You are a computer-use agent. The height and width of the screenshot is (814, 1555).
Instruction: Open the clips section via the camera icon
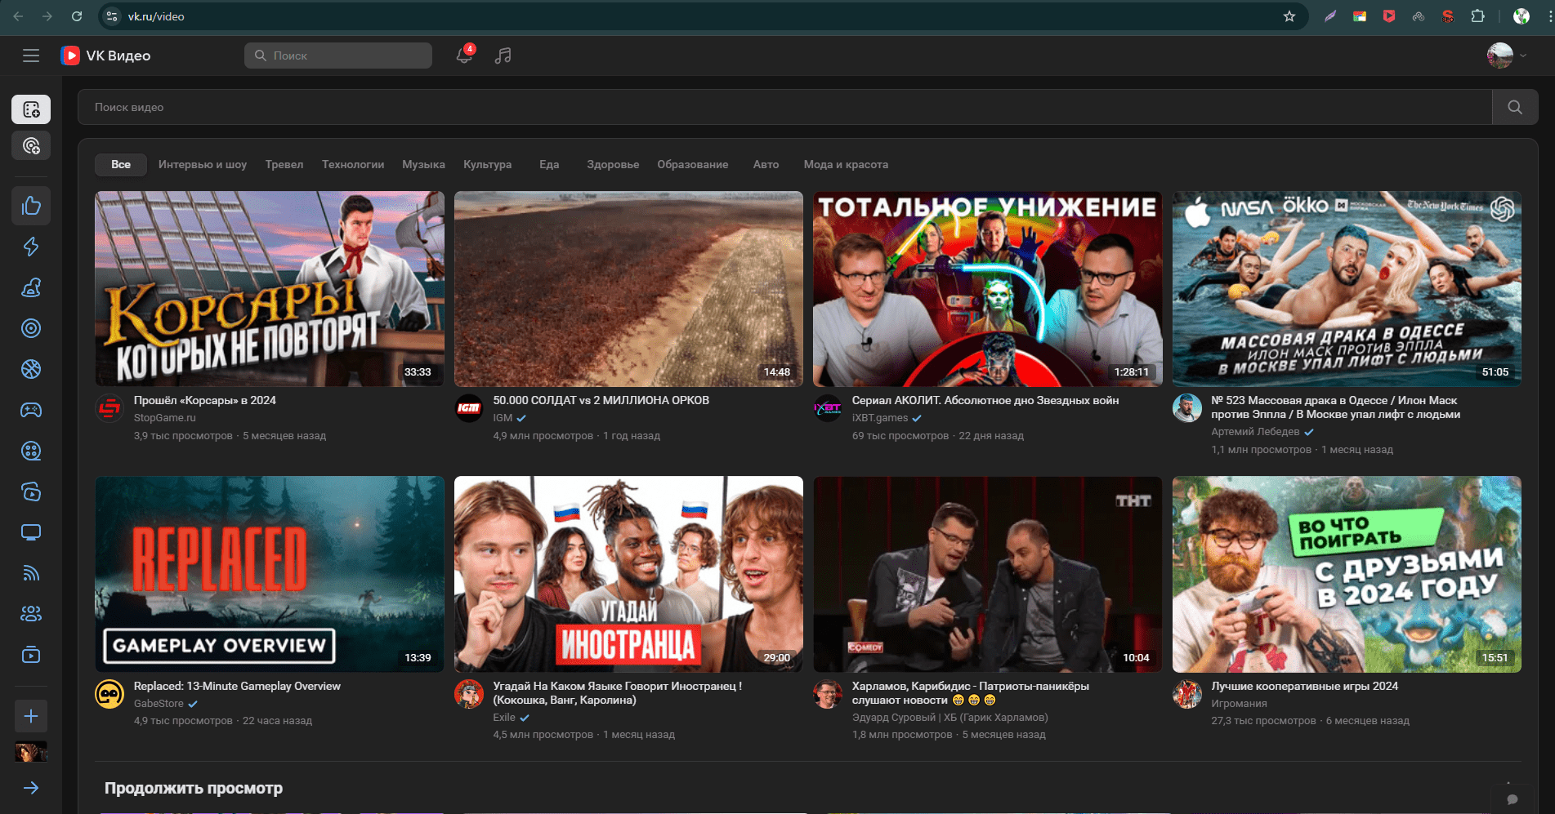(x=31, y=492)
